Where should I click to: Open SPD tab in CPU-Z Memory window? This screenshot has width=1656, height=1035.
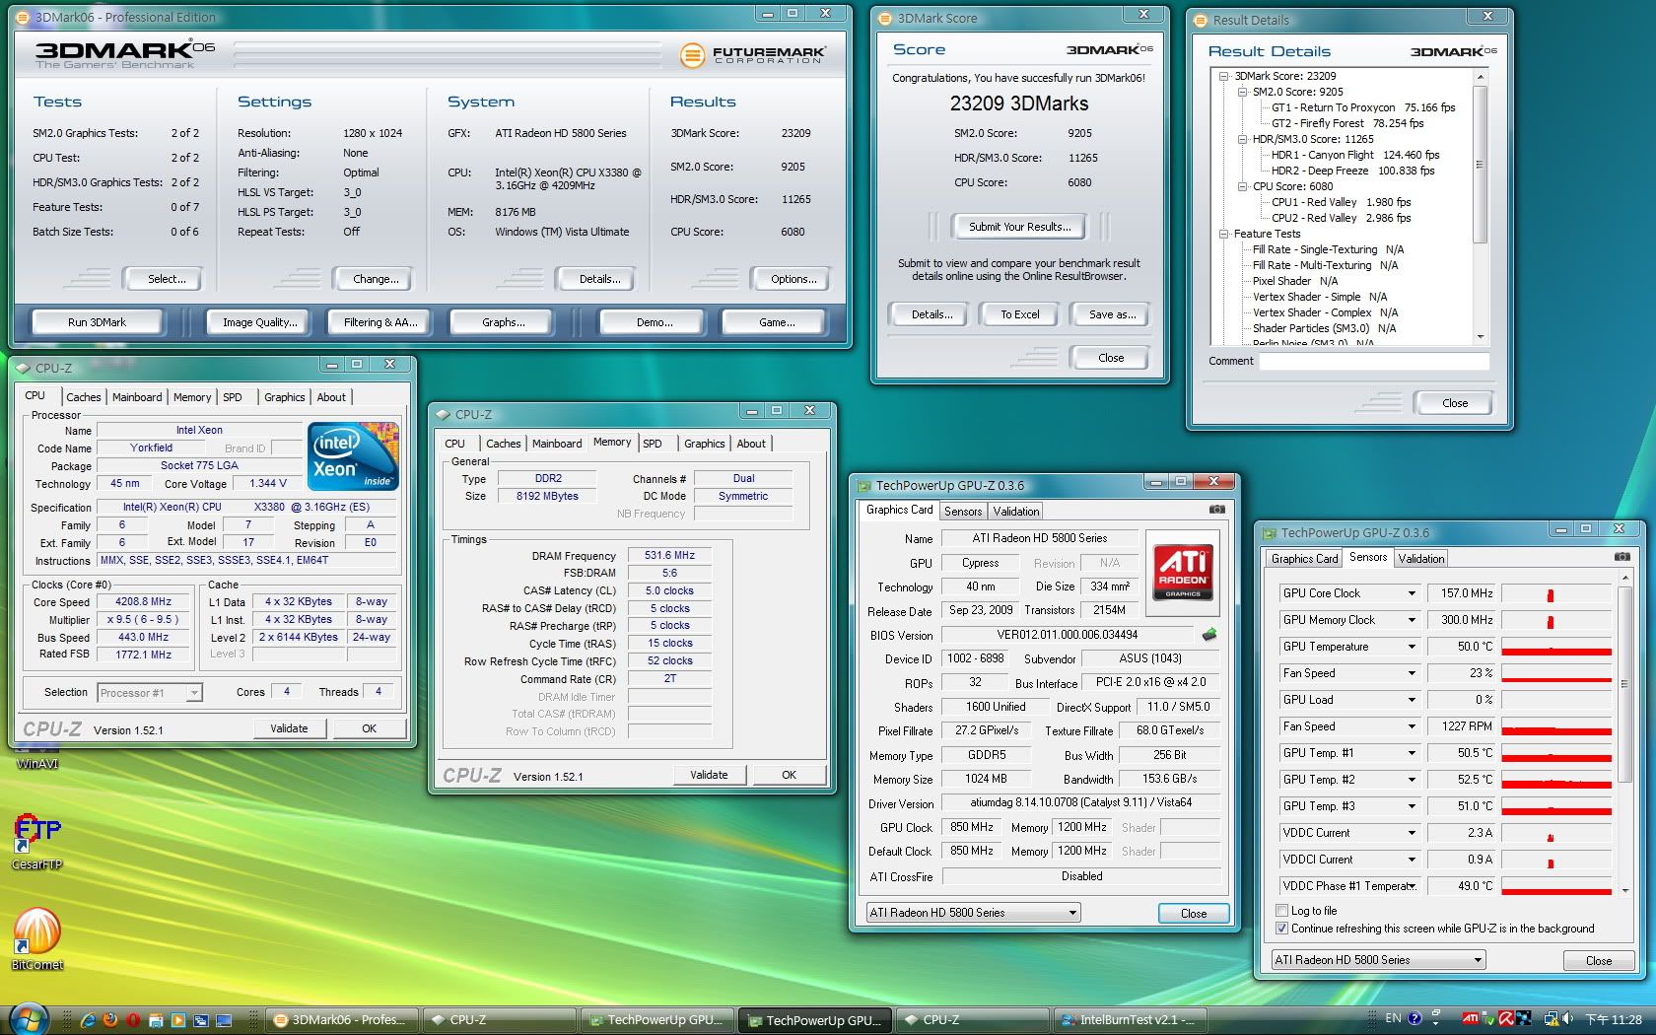pyautogui.click(x=653, y=444)
